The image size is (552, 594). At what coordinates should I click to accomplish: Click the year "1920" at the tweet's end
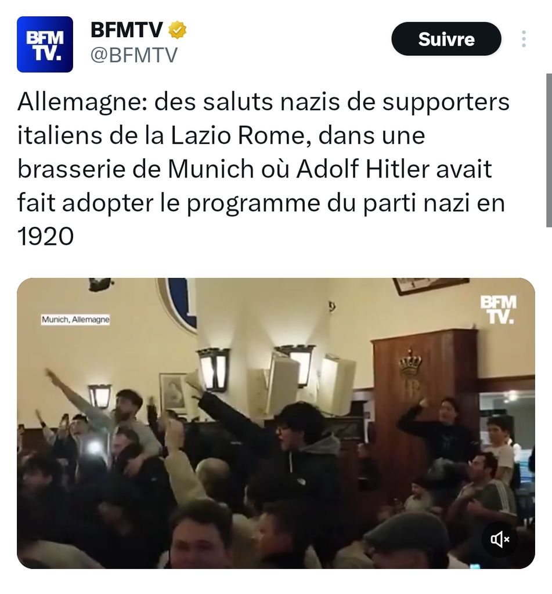coord(45,237)
